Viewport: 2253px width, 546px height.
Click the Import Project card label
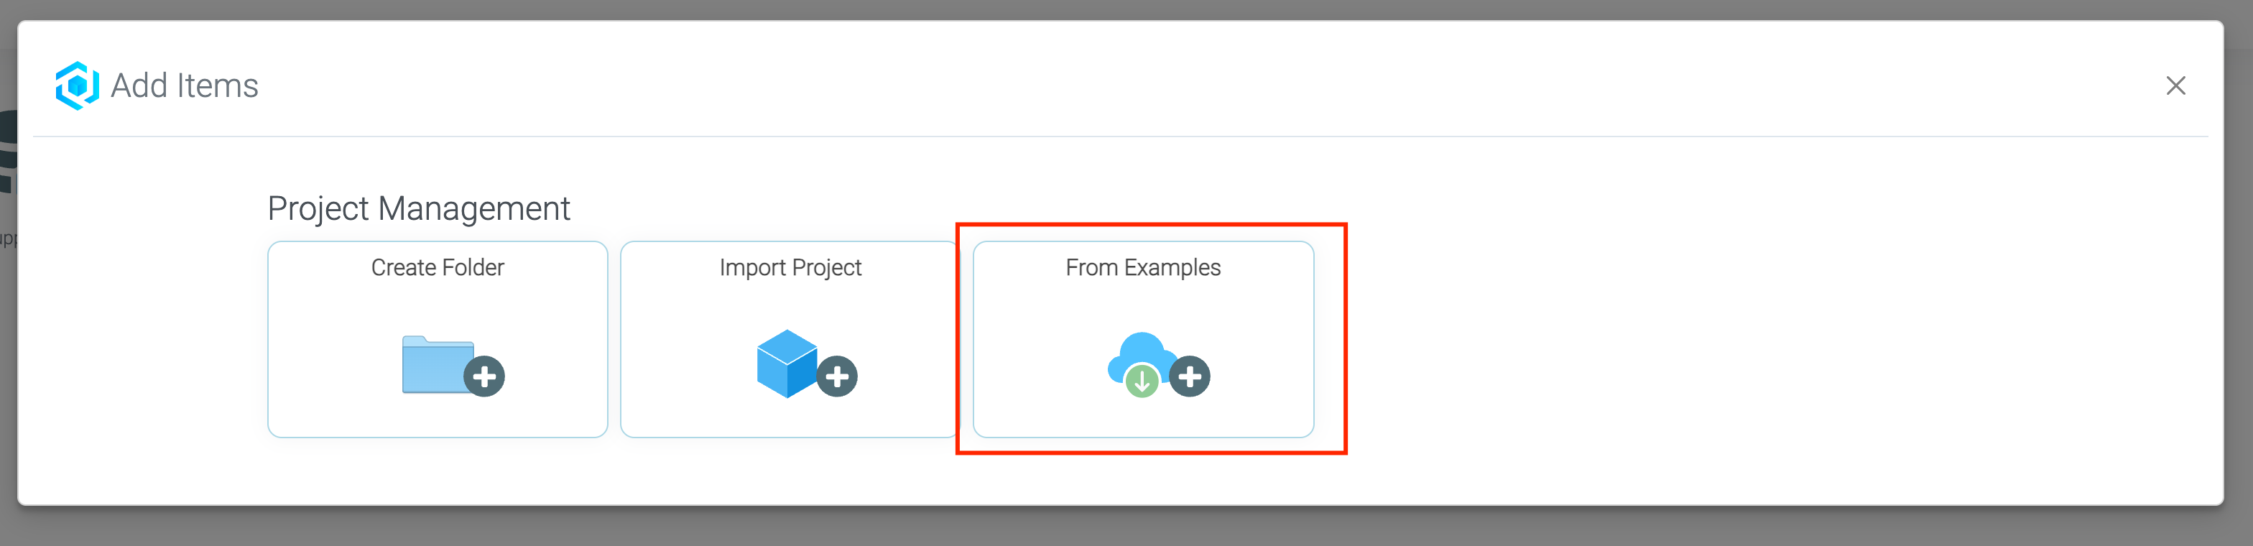790,268
